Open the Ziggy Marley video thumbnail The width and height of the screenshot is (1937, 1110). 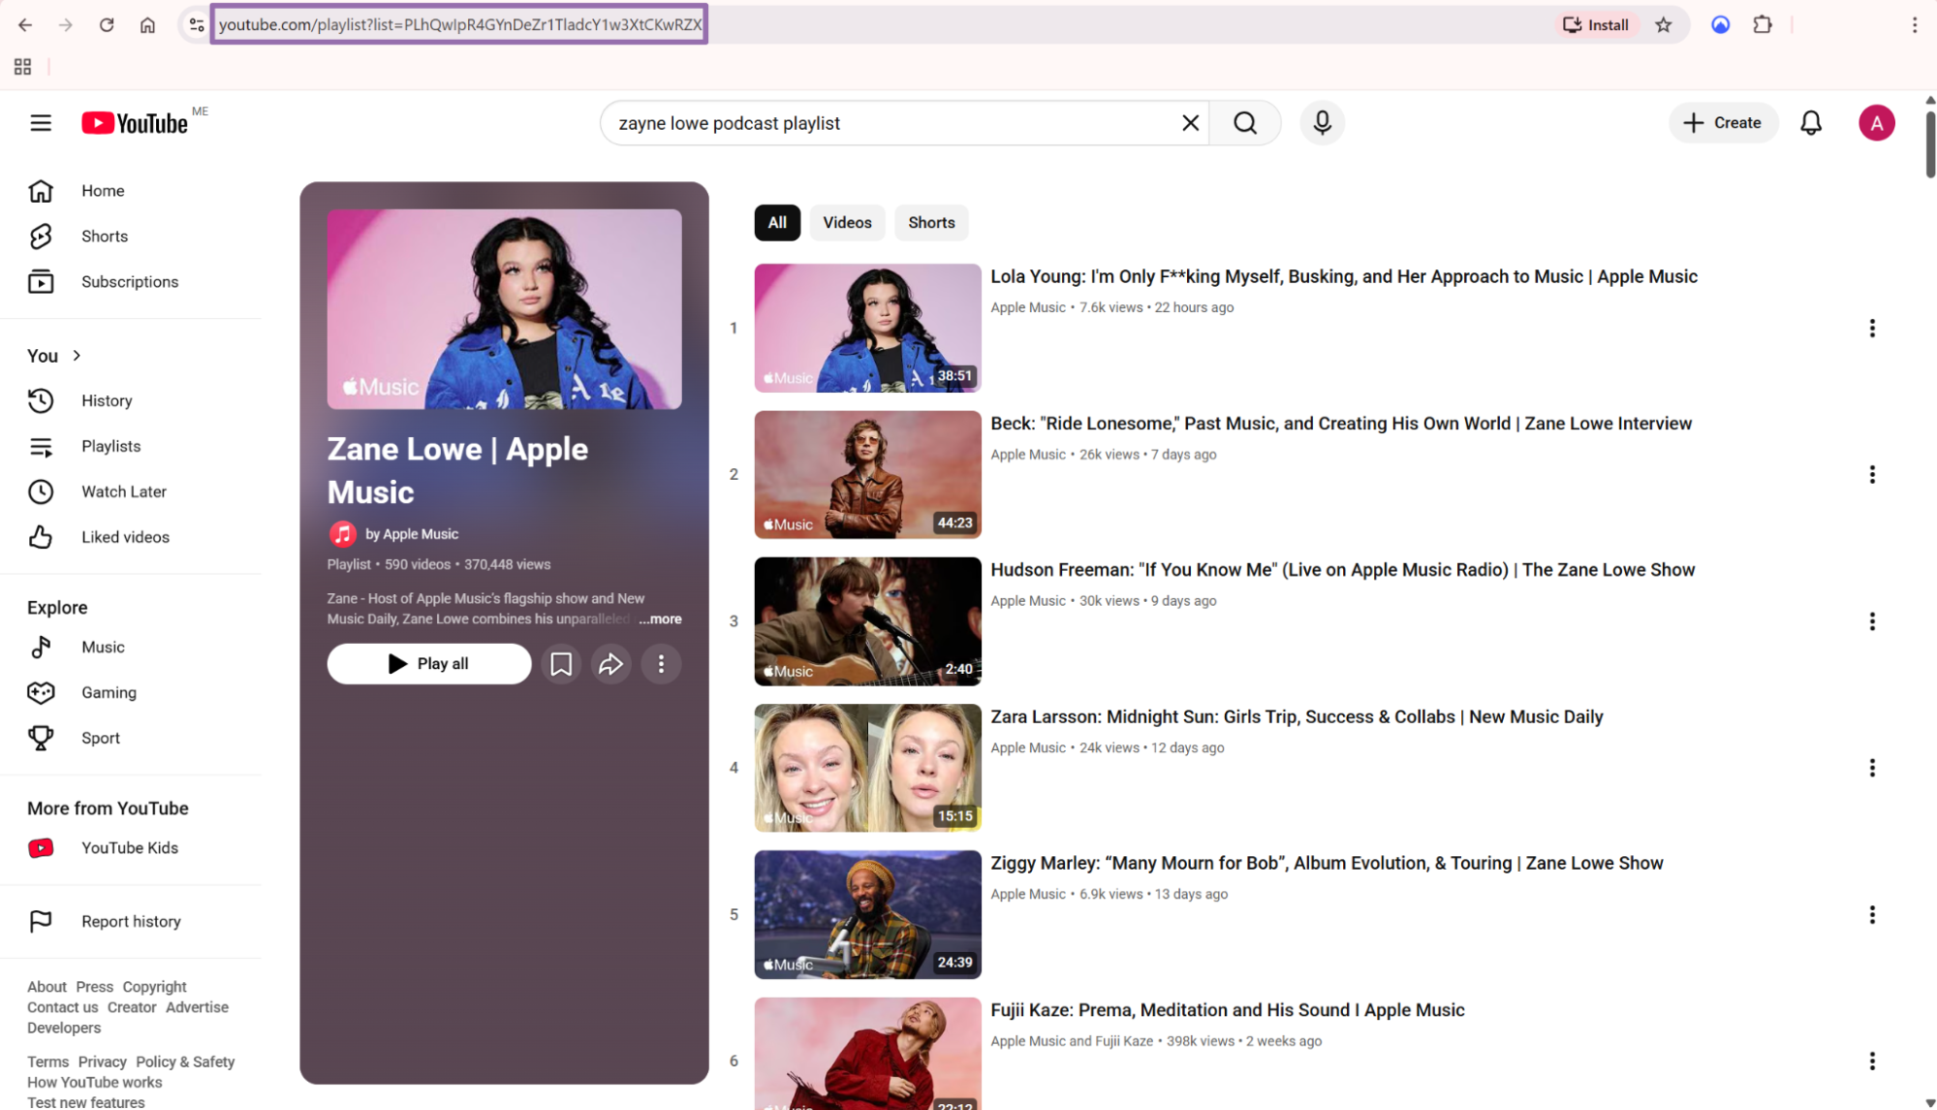867,914
